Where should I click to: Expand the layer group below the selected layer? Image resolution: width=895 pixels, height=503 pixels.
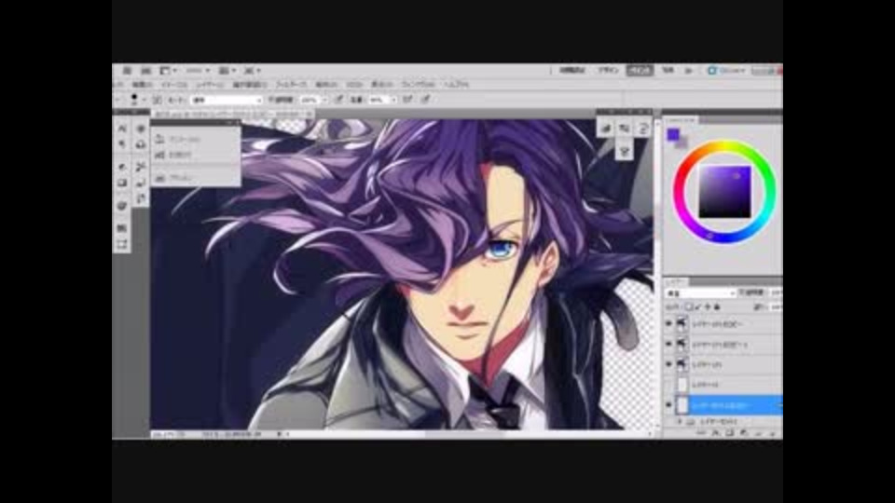pos(680,421)
